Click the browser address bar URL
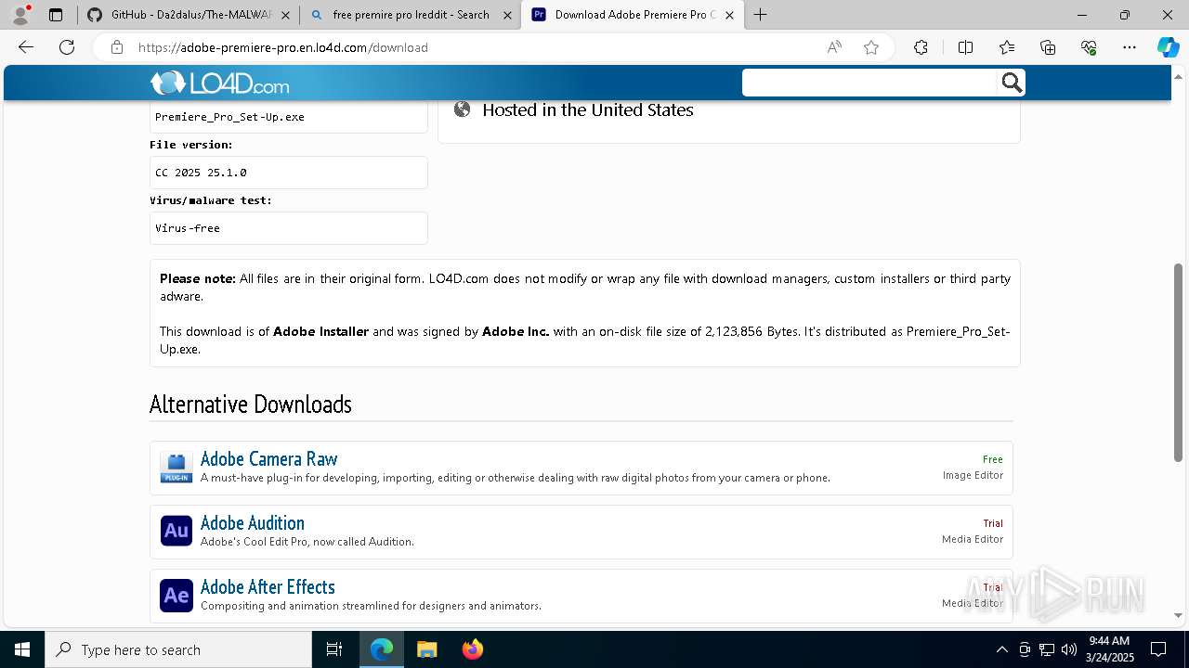 283,47
